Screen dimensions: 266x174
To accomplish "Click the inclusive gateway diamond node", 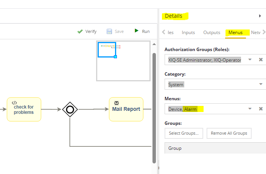I will pos(70,109).
